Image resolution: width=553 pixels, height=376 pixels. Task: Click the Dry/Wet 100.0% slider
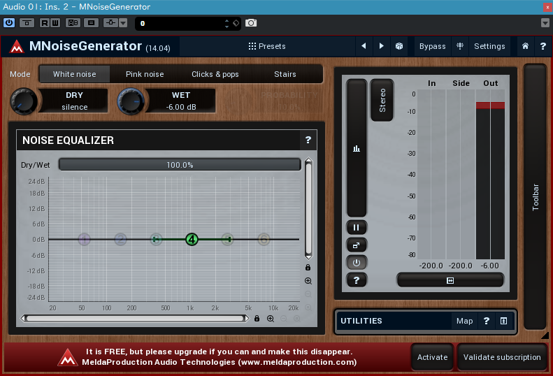180,165
